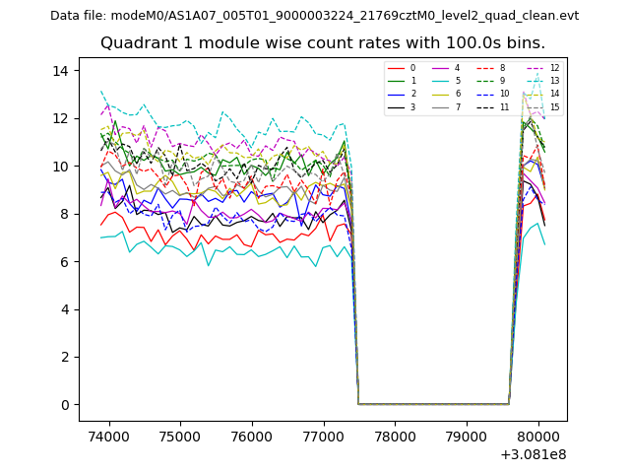This screenshot has height=473, width=630.
Task: Click the green solid legend line for module 1
Action: tap(396, 81)
